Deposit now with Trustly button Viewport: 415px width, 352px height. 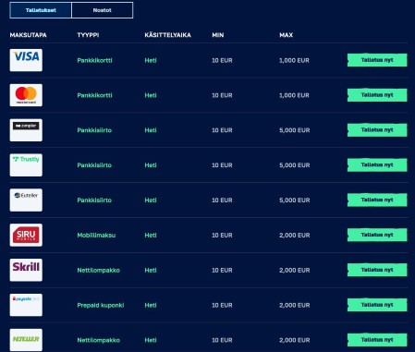(x=377, y=165)
